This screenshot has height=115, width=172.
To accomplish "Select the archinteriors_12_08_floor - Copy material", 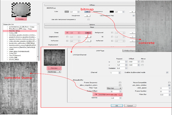I will (22, 27).
